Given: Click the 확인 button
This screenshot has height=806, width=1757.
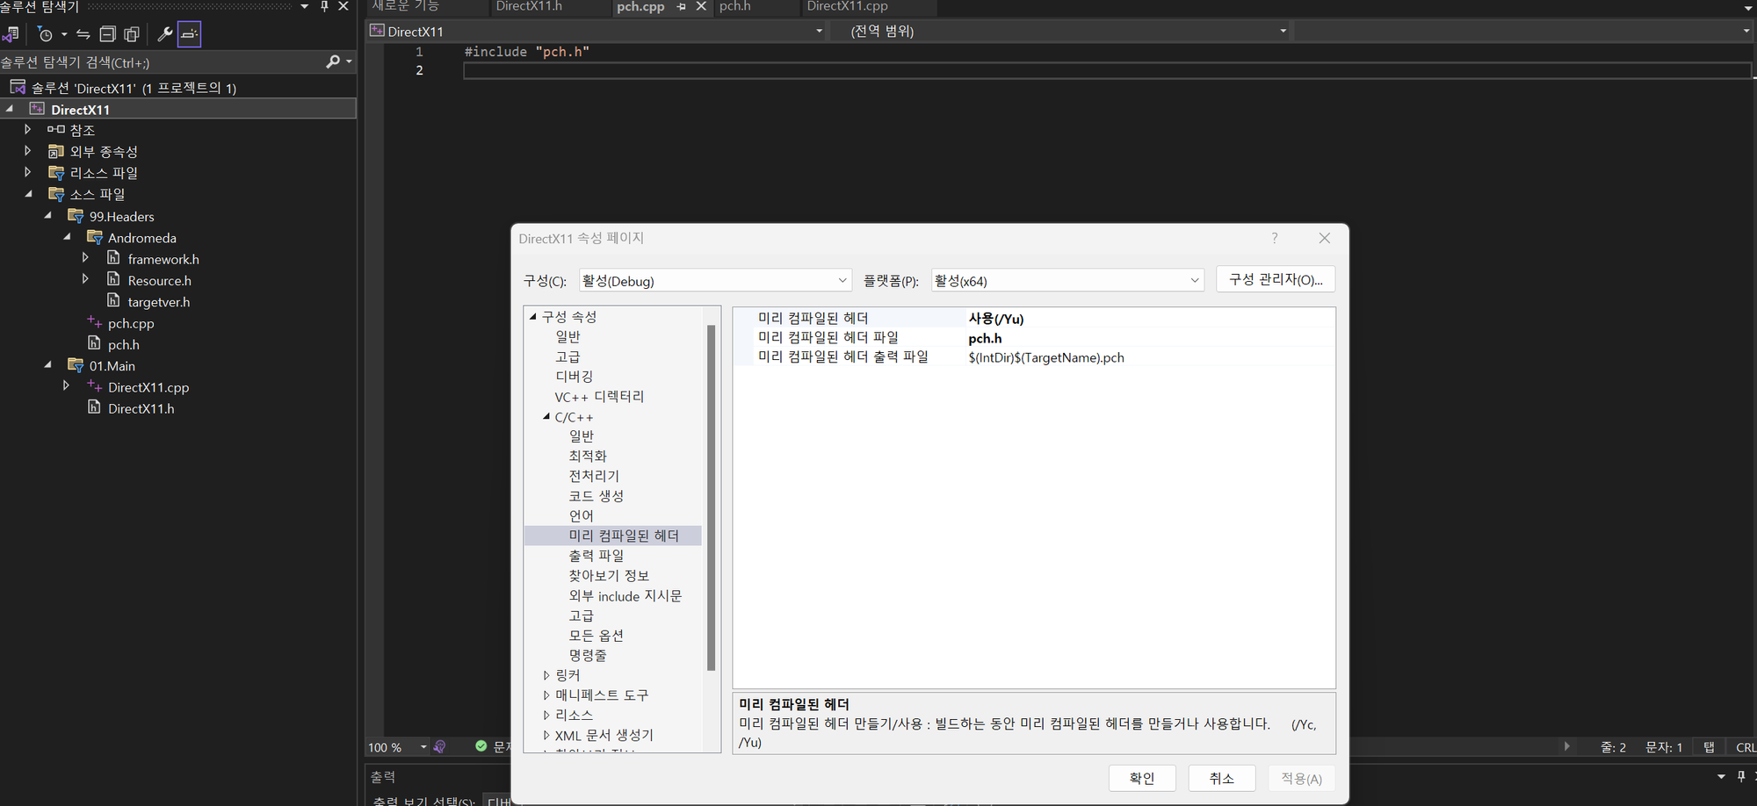Looking at the screenshot, I should point(1142,778).
